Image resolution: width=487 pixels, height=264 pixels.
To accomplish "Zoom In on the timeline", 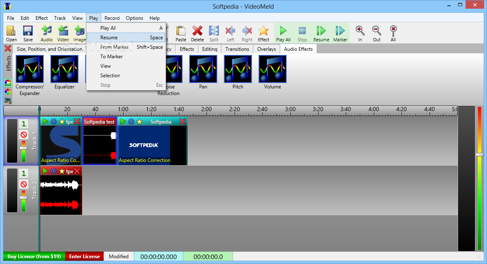I will click(360, 33).
